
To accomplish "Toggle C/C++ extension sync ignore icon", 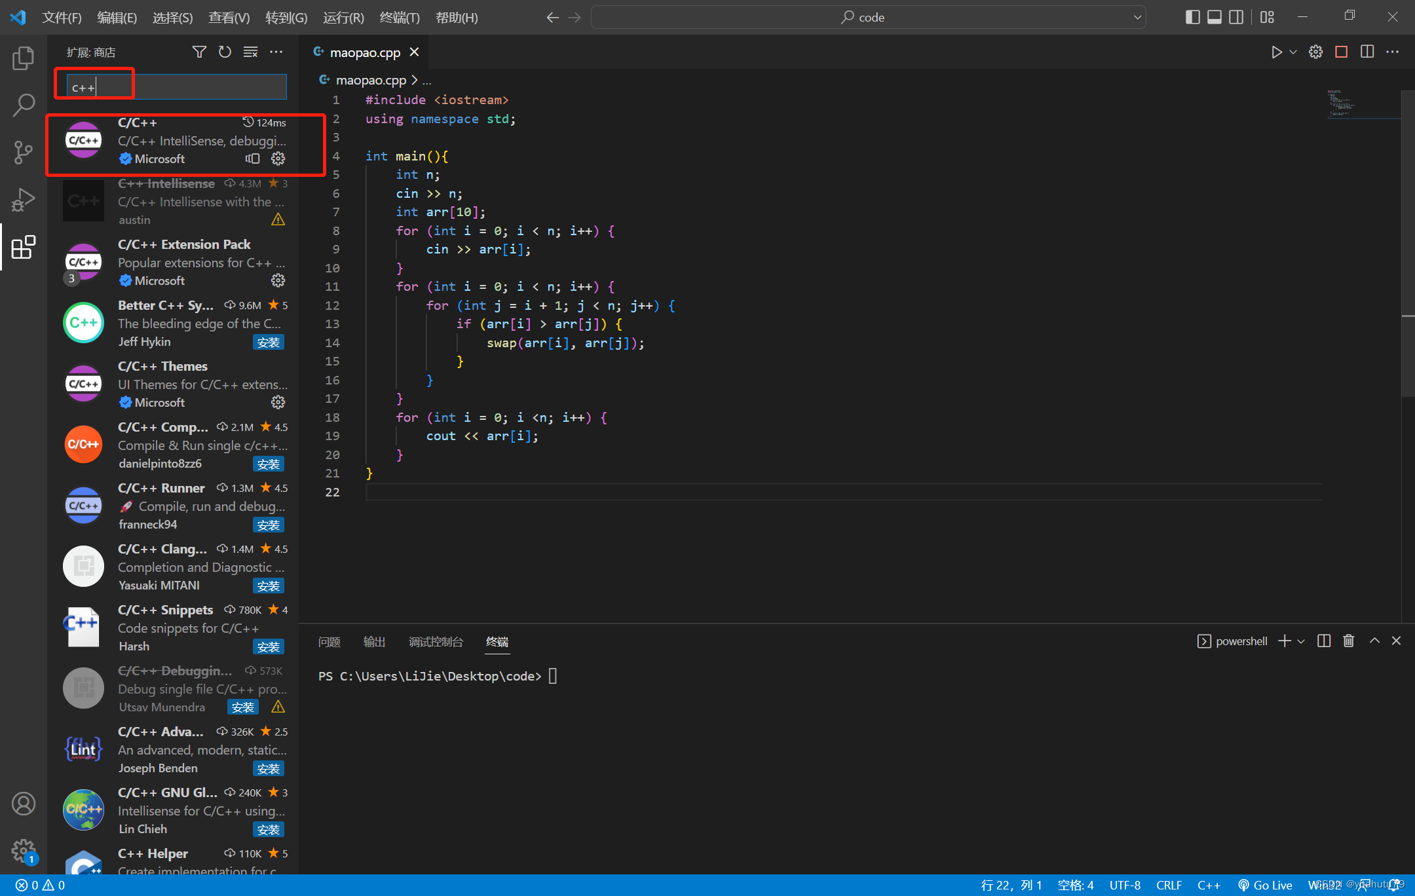I will pos(252,159).
